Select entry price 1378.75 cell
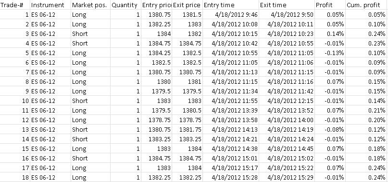 (156, 120)
